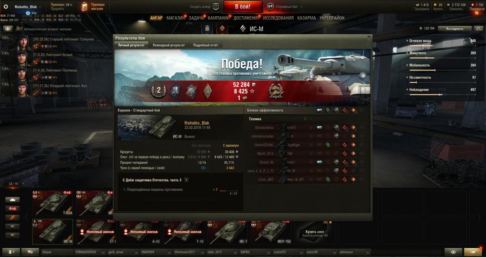Click the mission progress bar showing 8/25
Viewport: 486px width, 257px height.
tap(228, 191)
